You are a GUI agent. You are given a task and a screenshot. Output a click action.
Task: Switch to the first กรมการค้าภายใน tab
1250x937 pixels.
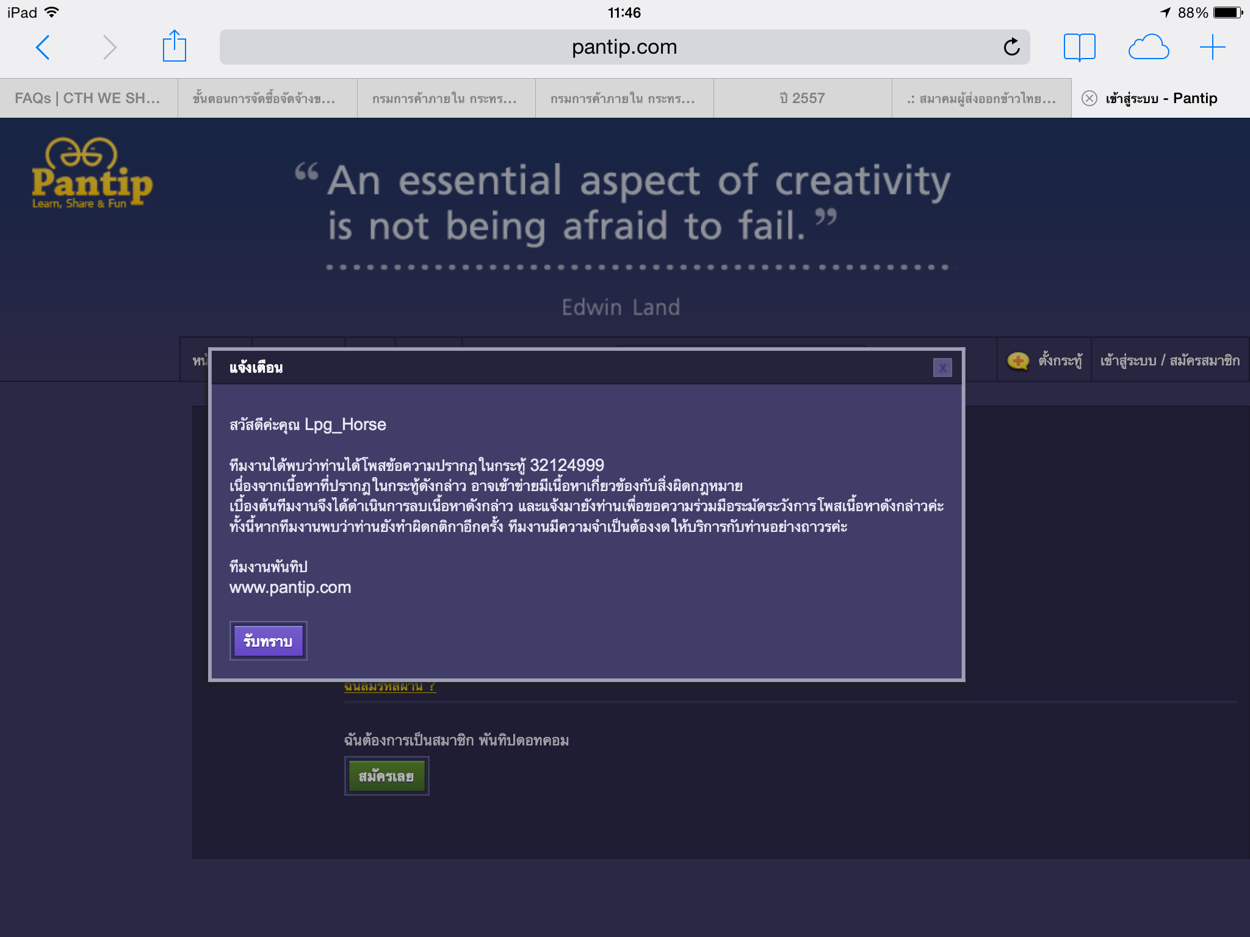[446, 98]
